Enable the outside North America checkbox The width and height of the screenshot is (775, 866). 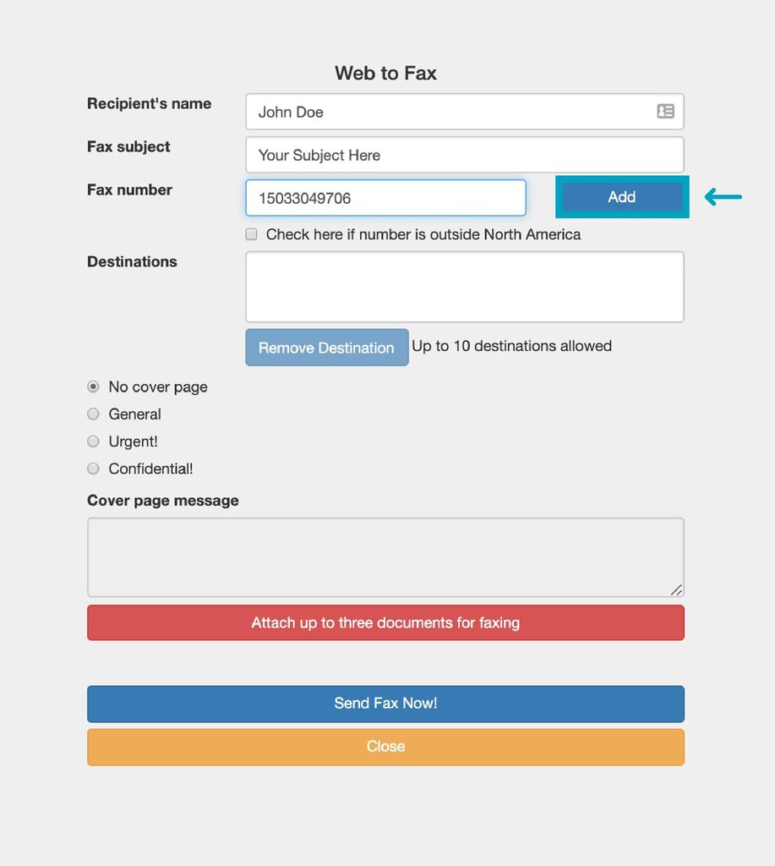point(251,234)
